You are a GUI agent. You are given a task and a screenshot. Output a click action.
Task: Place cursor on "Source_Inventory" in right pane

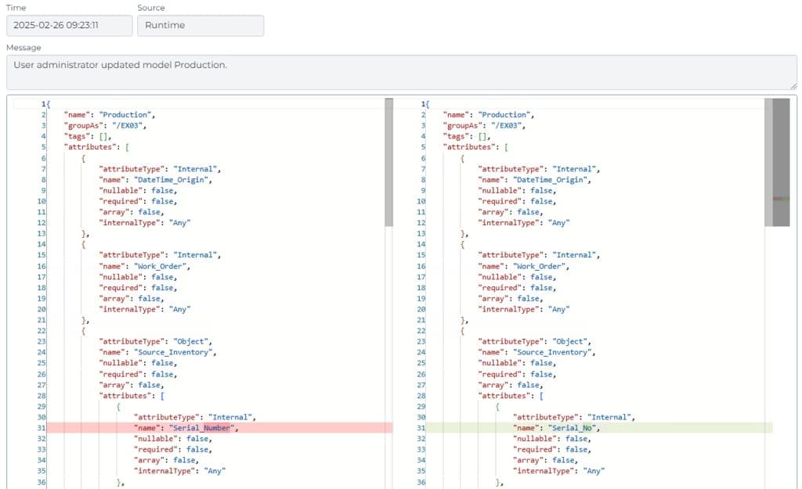coord(558,352)
